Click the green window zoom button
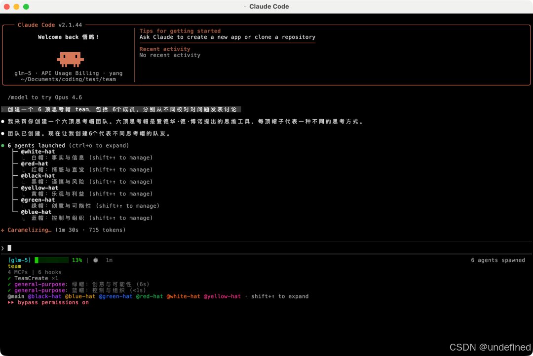The width and height of the screenshot is (533, 356). coord(26,6)
